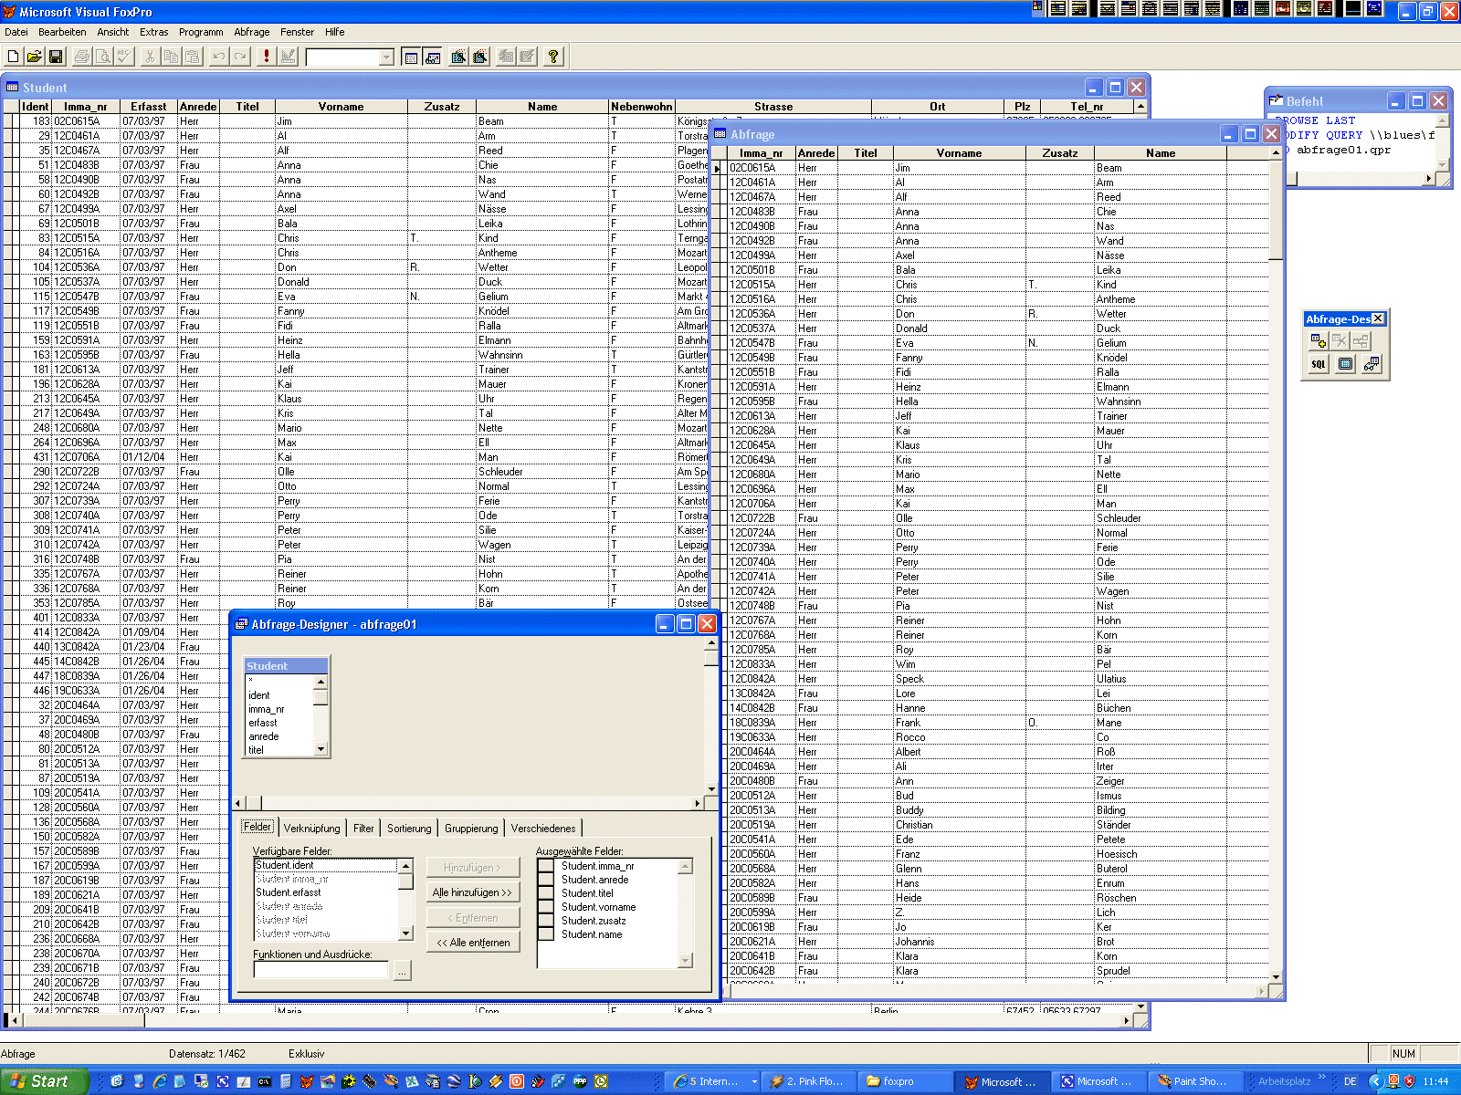Click down arrow of Verfügbare Felder list
1461x1095 pixels.
pos(406,933)
